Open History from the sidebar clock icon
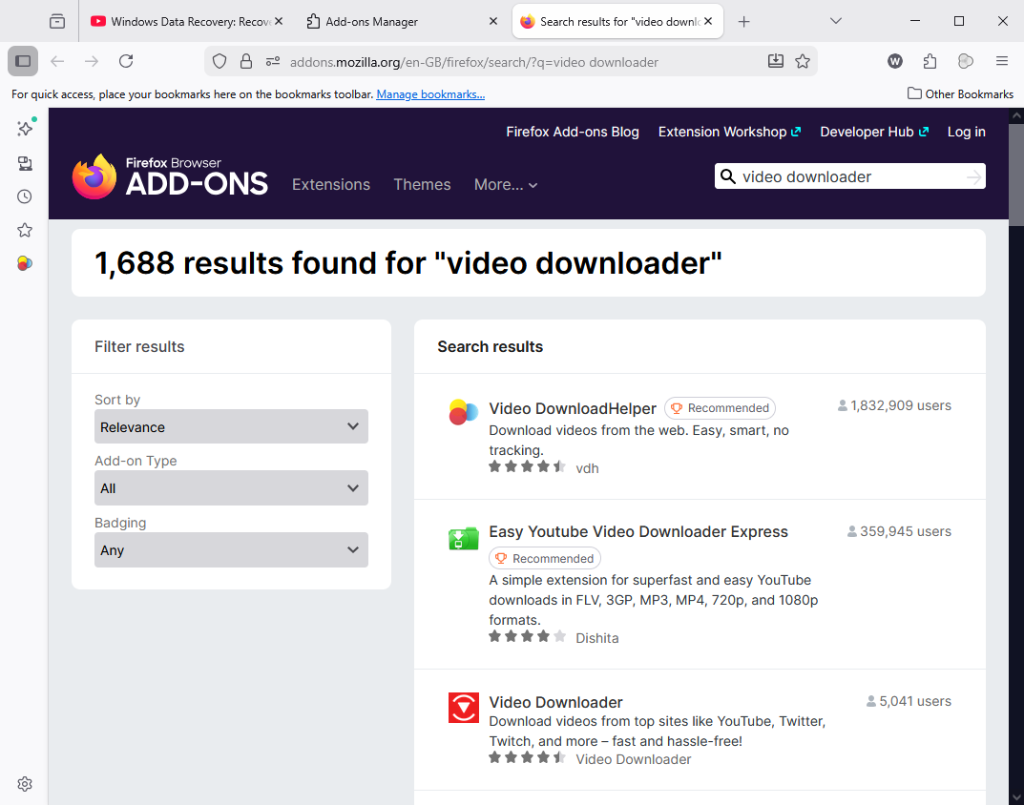 point(24,196)
